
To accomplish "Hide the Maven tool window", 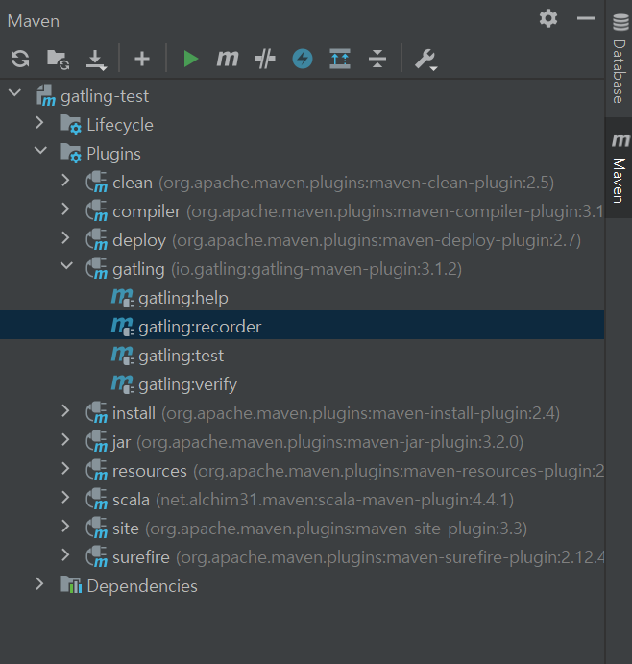I will 586,18.
